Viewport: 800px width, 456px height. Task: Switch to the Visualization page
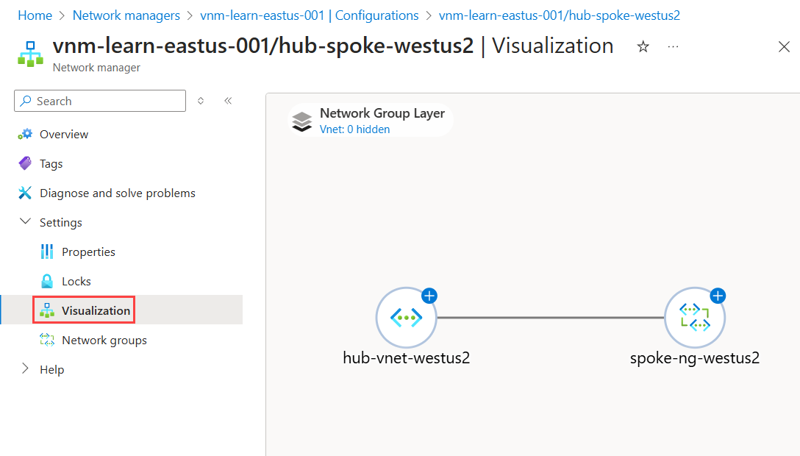coord(83,310)
